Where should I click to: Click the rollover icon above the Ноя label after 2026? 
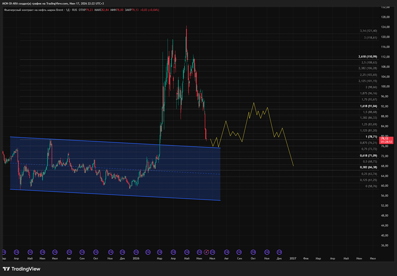coord(267,252)
